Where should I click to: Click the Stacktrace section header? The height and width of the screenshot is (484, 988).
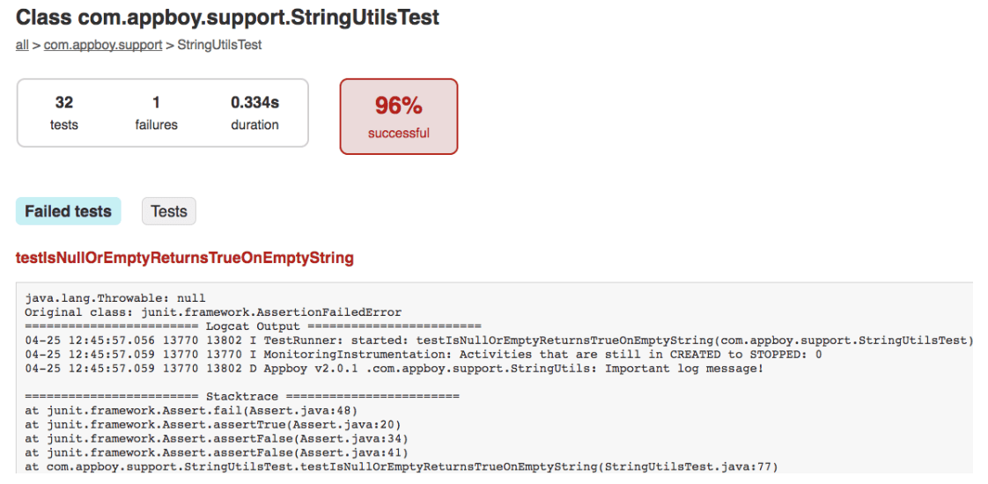[x=242, y=397]
